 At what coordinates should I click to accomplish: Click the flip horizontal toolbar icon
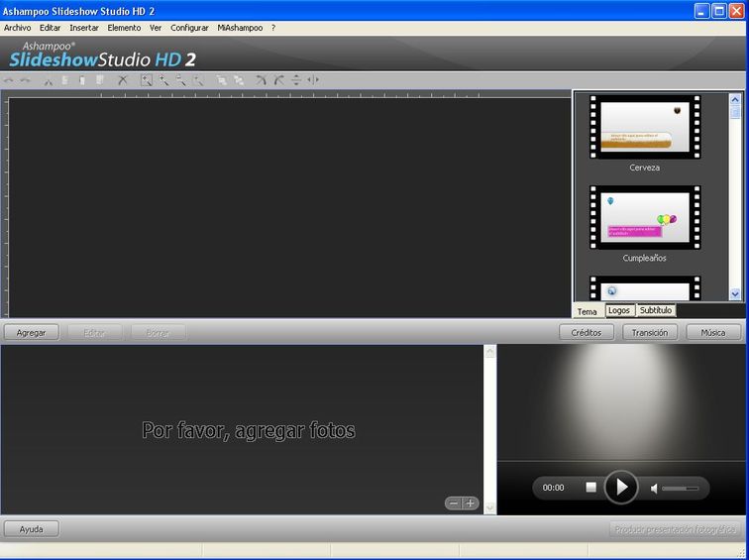(313, 80)
